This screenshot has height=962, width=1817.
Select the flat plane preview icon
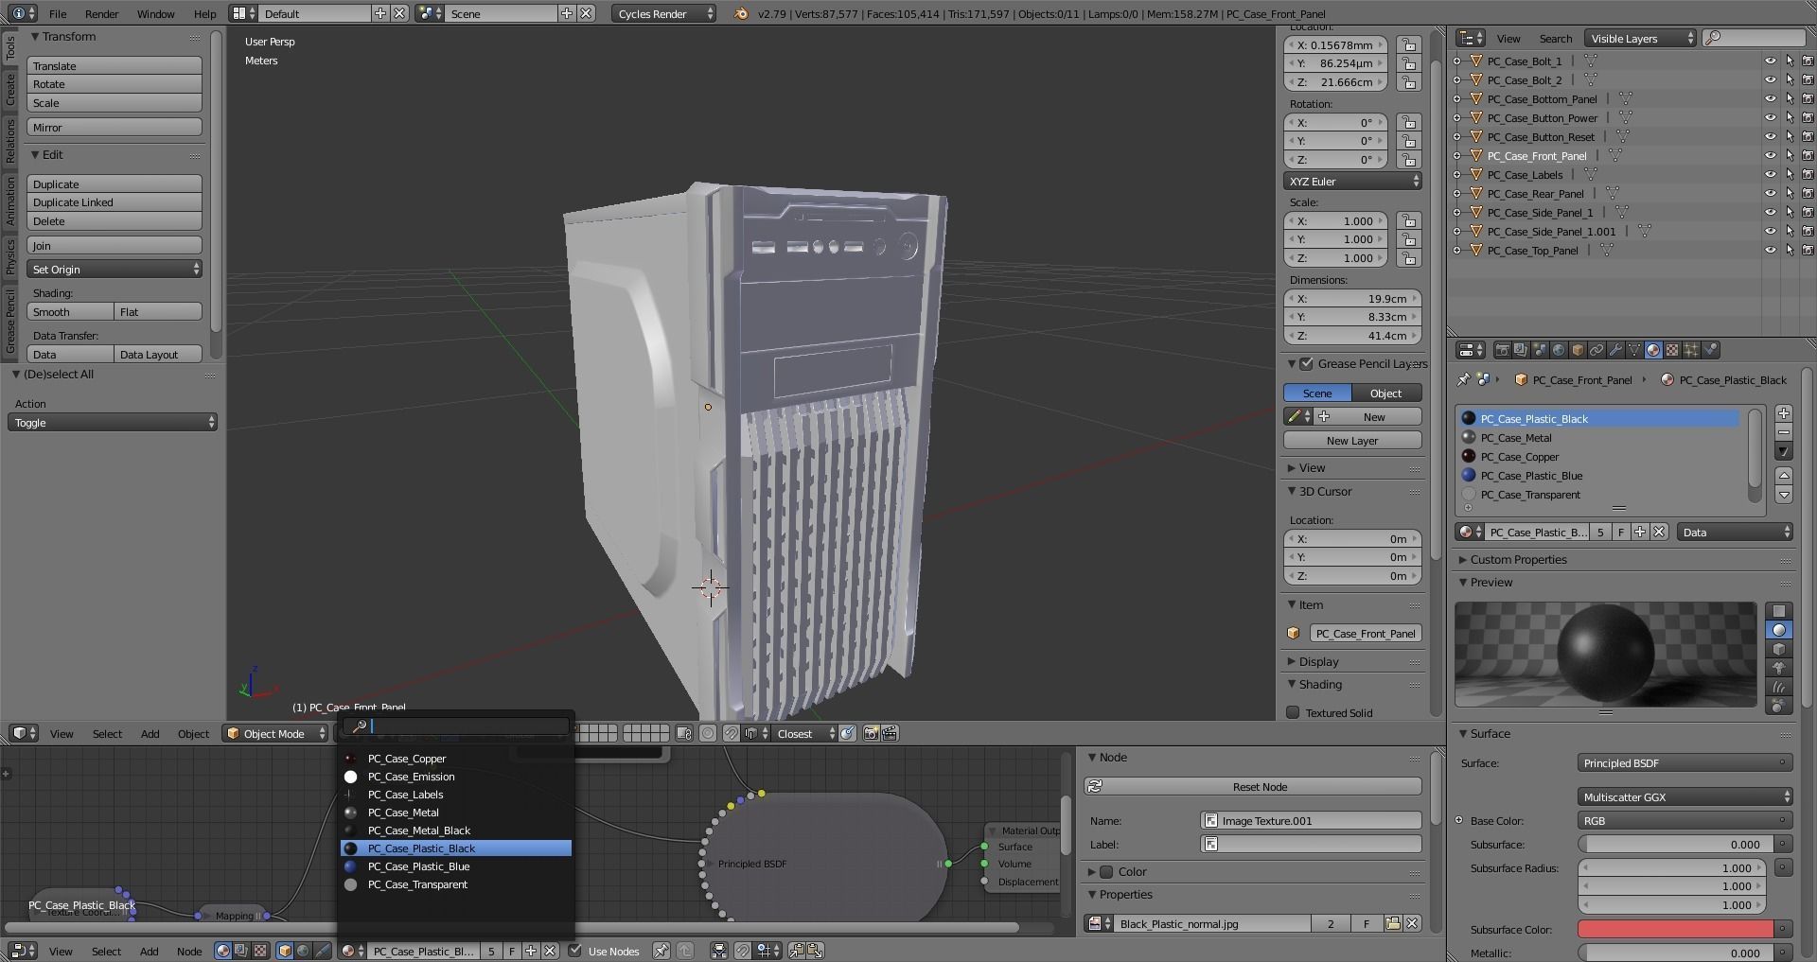tap(1779, 611)
